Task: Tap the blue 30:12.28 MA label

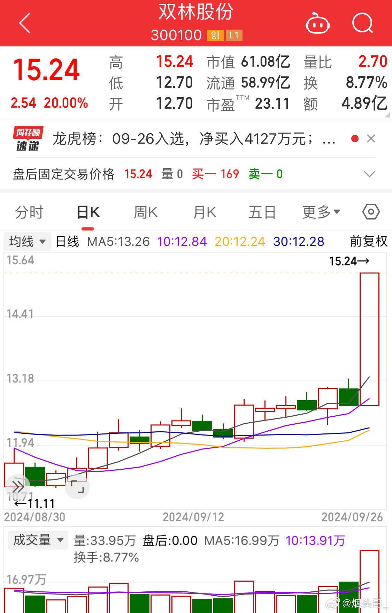Action: [x=299, y=241]
